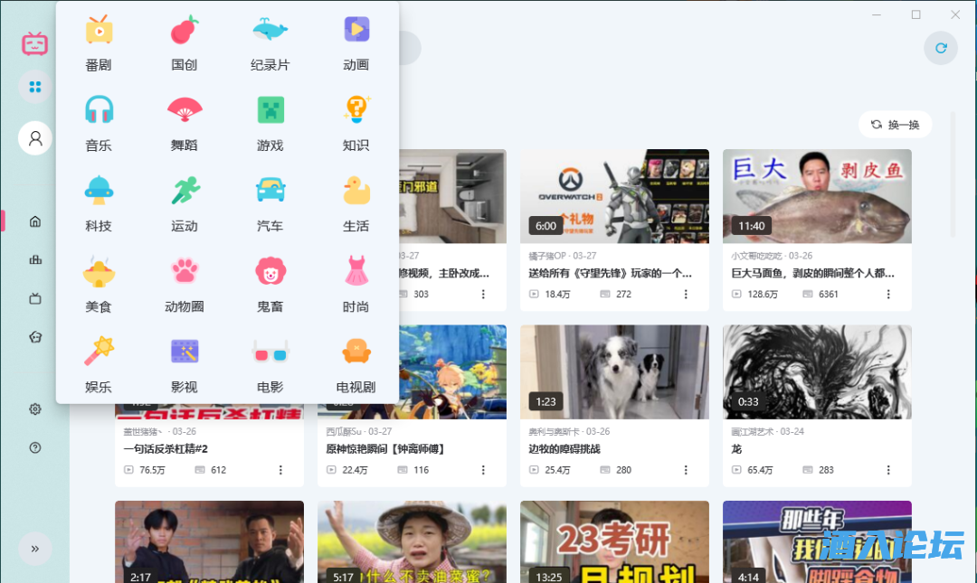Open the 游戏 gaming category icon
The height and width of the screenshot is (583, 977).
(x=268, y=110)
